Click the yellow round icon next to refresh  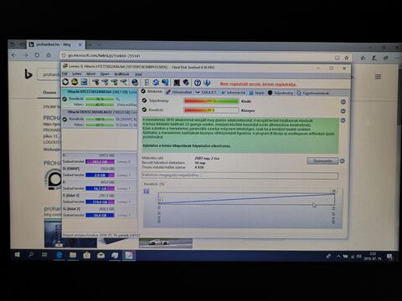point(75,82)
